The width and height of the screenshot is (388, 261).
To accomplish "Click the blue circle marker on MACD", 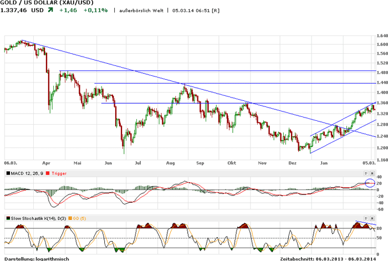I will [x=370, y=198].
